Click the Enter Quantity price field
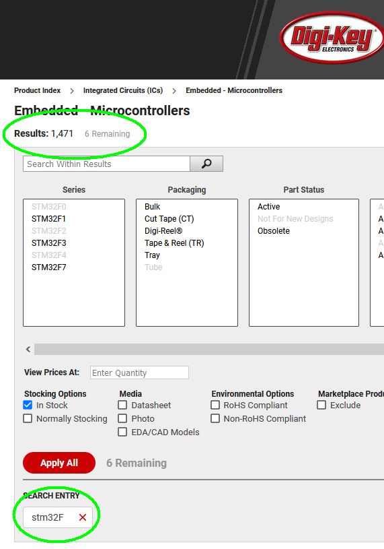The width and height of the screenshot is (384, 549). pyautogui.click(x=139, y=373)
